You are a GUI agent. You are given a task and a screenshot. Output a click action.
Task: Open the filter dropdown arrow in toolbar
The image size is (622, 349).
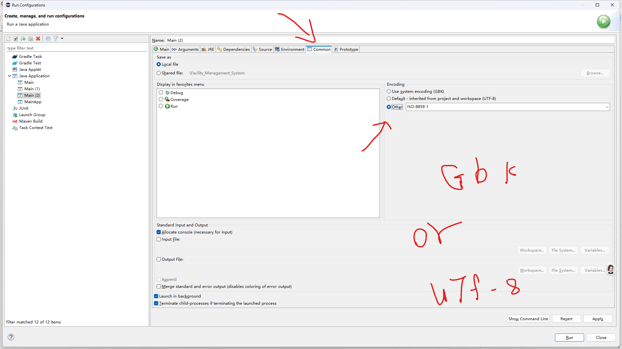coord(62,39)
